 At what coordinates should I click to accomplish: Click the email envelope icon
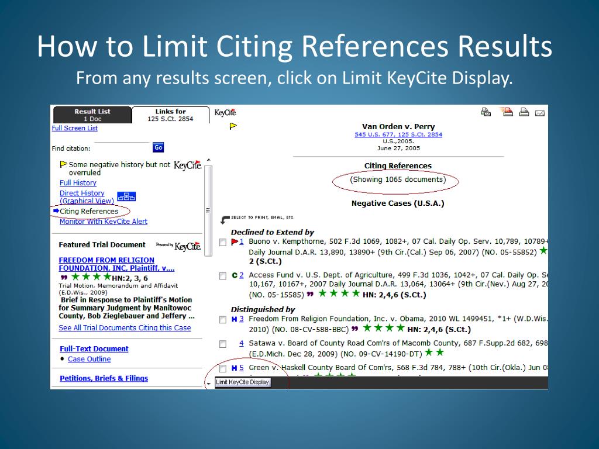point(540,113)
